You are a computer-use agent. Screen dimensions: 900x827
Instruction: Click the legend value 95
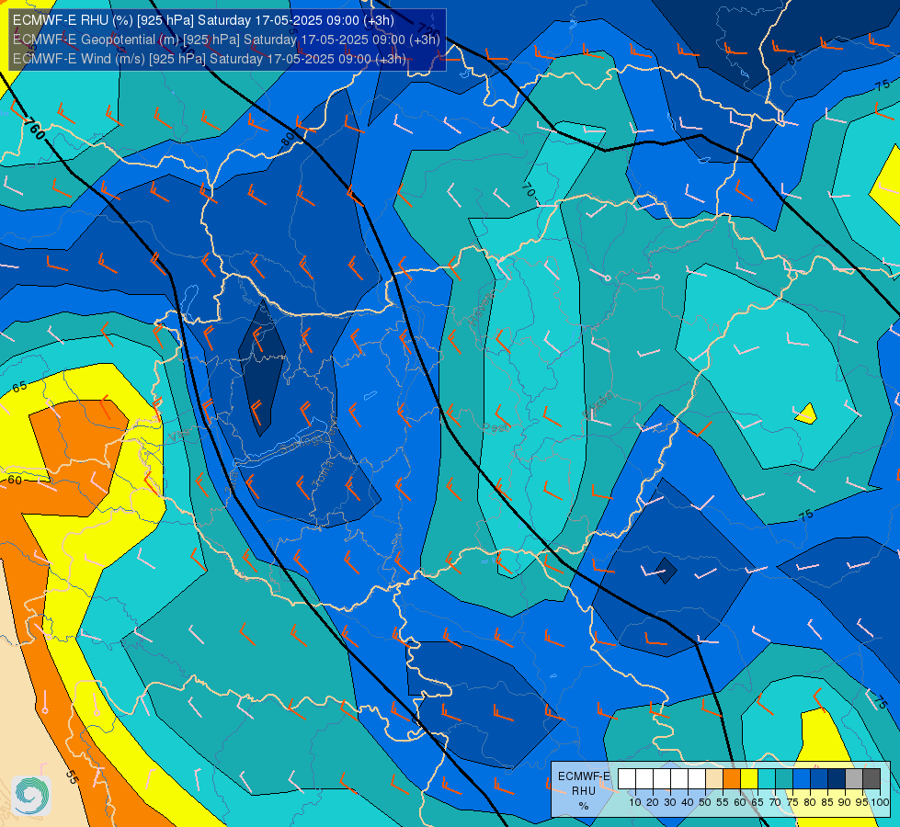coord(862,802)
